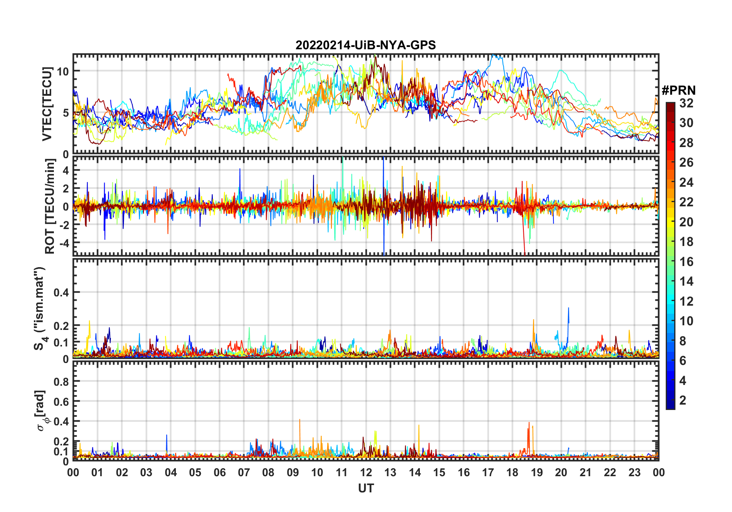Click colorbar tick label 4
This screenshot has width=732, height=512.
[683, 381]
